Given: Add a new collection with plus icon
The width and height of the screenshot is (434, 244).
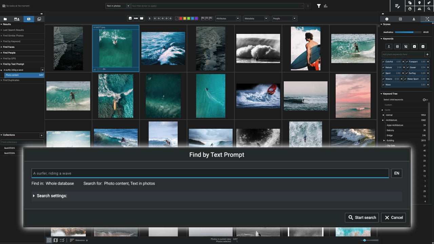Looking at the screenshot, I should 42,135.
